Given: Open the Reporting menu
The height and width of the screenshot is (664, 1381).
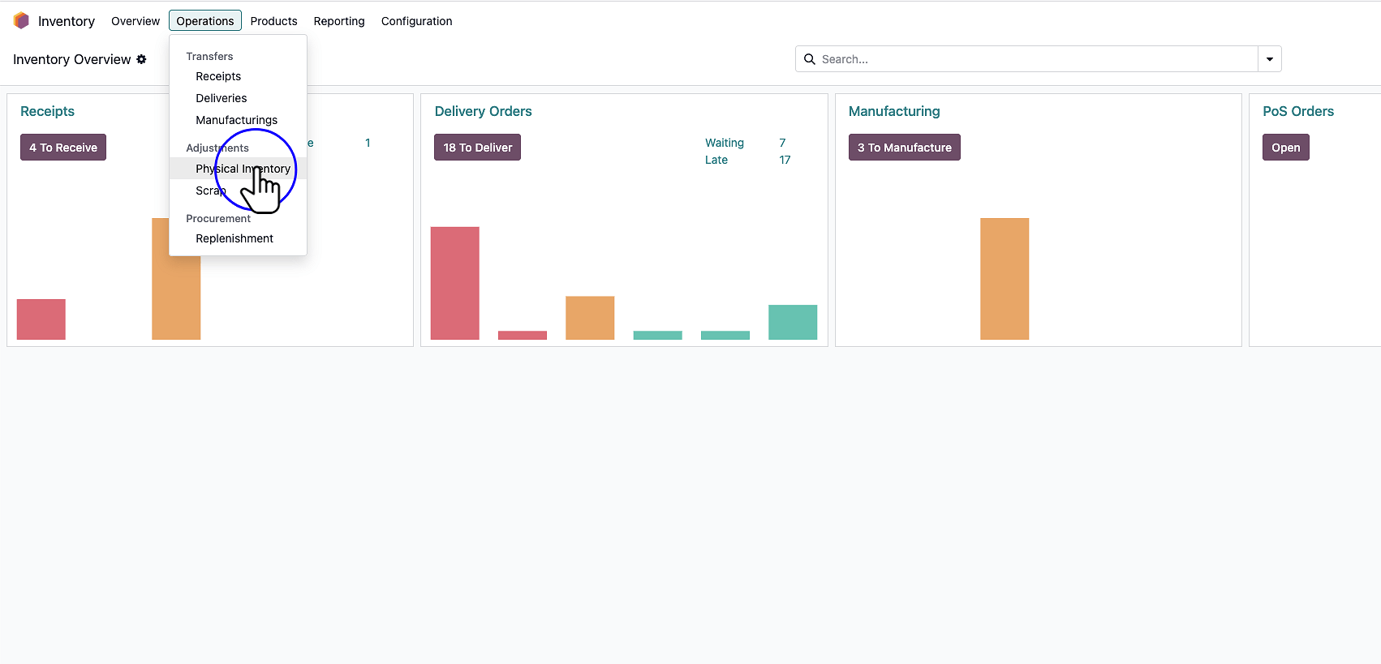Looking at the screenshot, I should (x=338, y=21).
